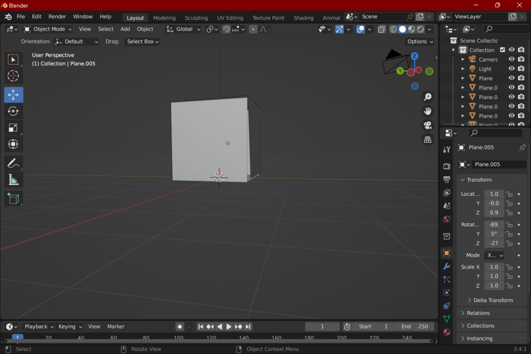Disable Camera object in renders
Screen dimensions: 531x354
(522, 59)
